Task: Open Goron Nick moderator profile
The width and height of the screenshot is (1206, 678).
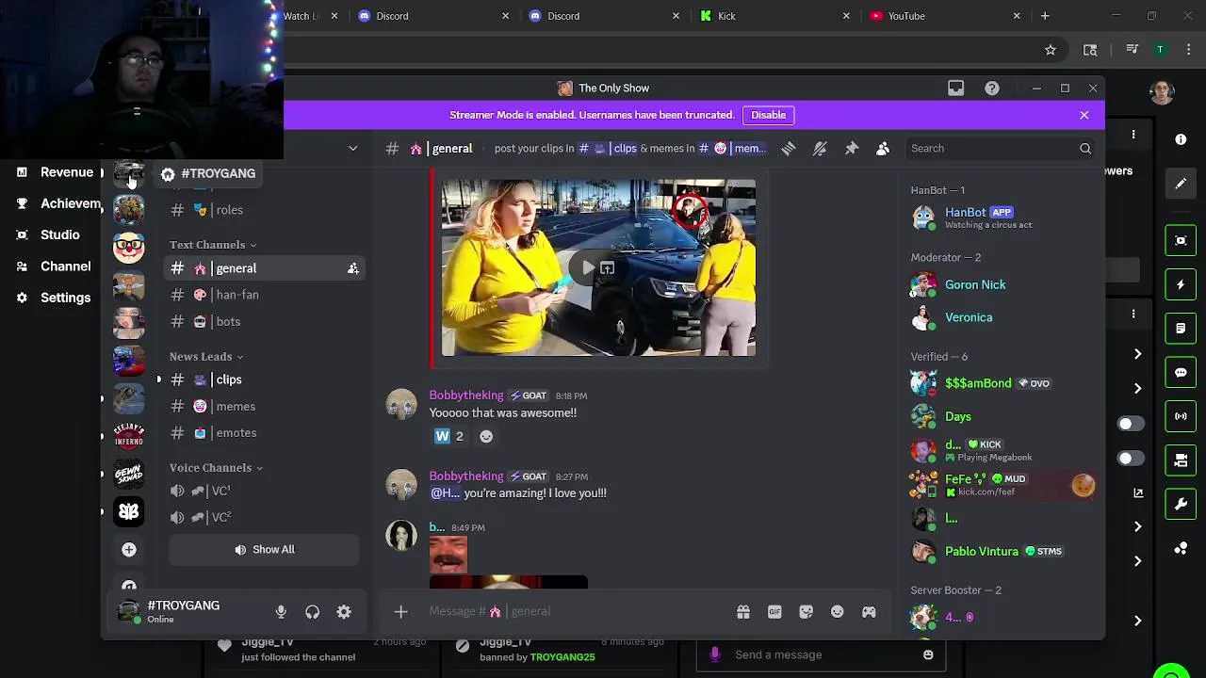Action: (x=1001, y=284)
